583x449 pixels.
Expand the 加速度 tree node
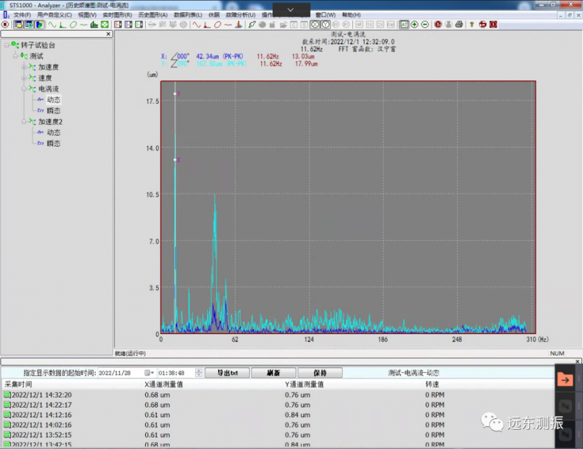[x=24, y=67]
